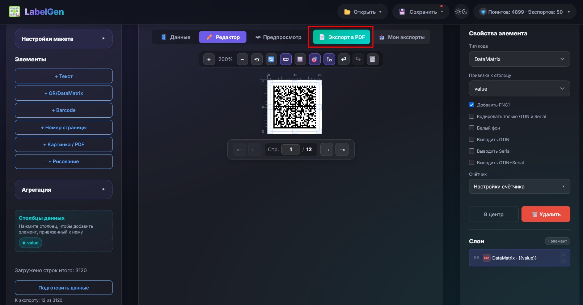Image resolution: width=583 pixels, height=305 pixels.
Task: Check the Белый фон option
Action: [x=472, y=128]
